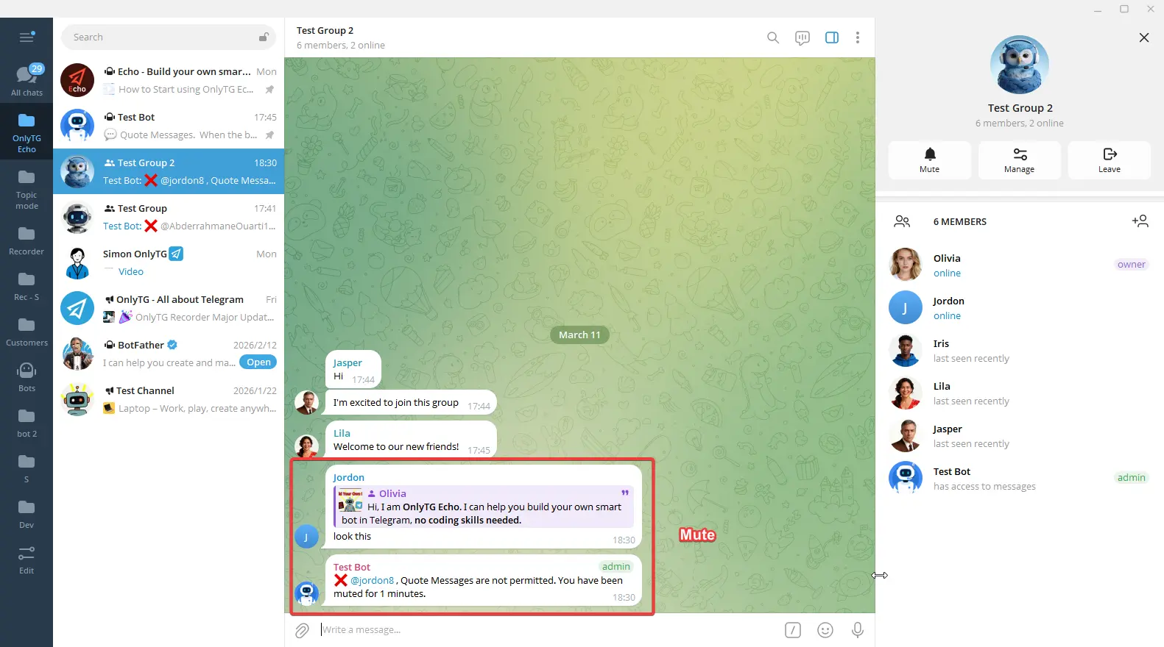Open the hamburger main menu
Viewport: 1164px width, 647px height.
[x=27, y=37]
